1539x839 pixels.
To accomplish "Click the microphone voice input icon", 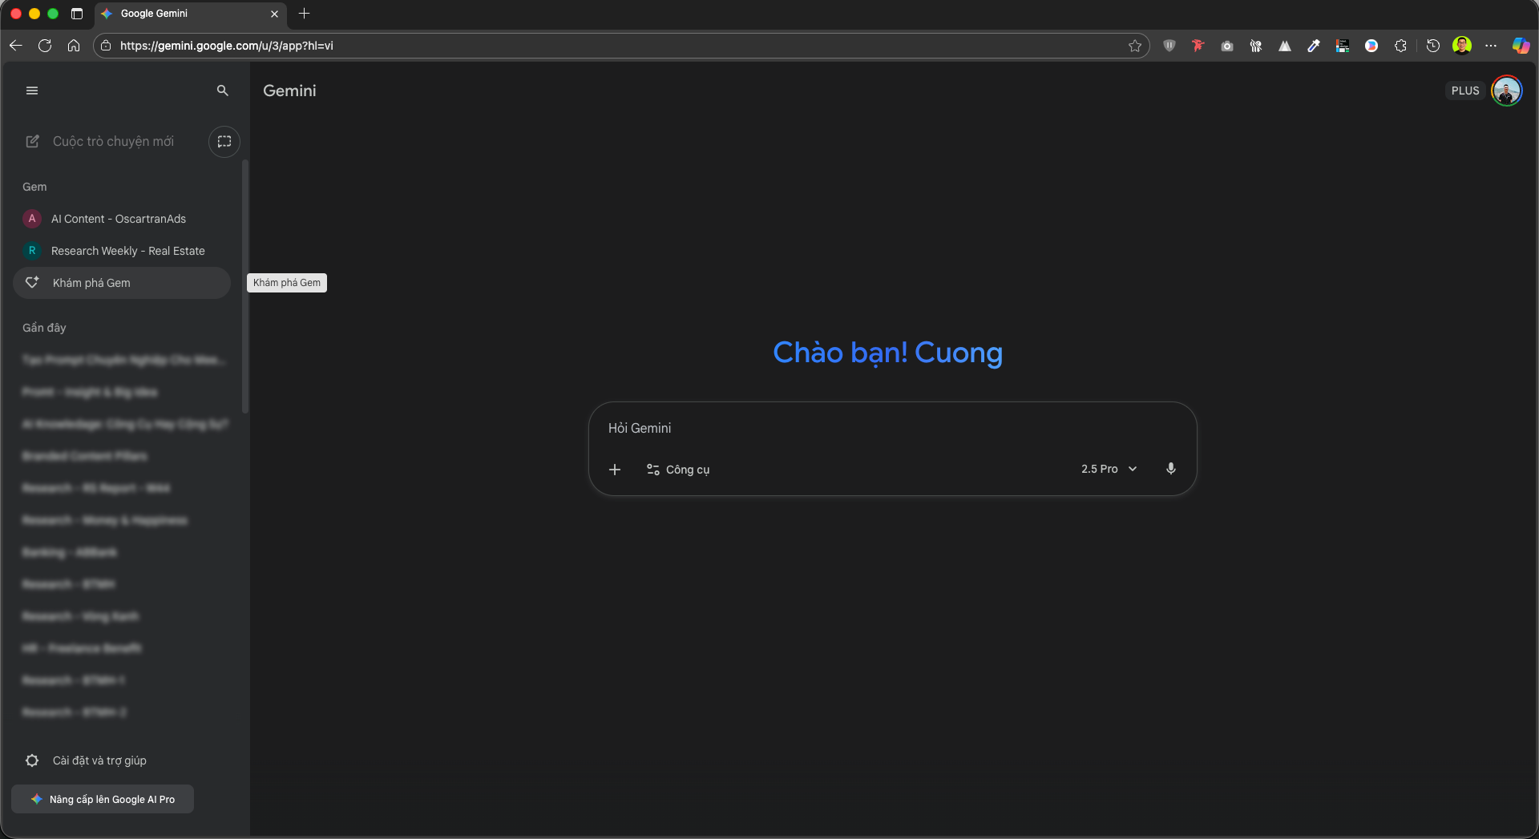I will [x=1171, y=469].
